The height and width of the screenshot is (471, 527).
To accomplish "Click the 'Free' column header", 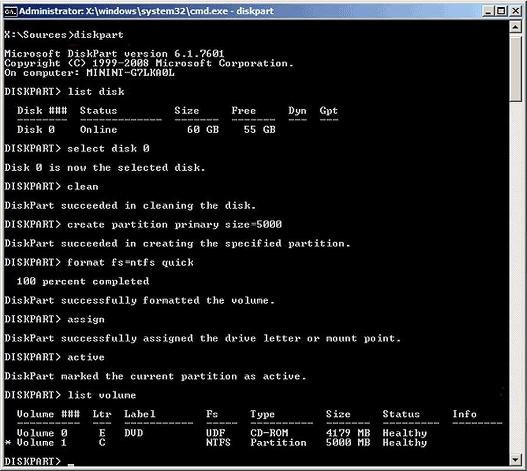I will (244, 110).
